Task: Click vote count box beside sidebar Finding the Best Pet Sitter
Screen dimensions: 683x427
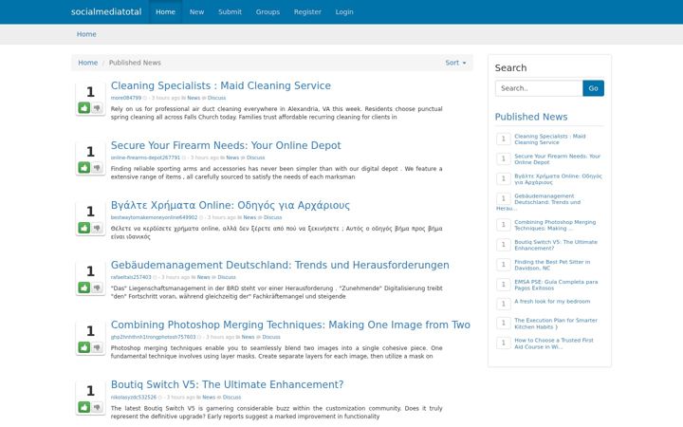Action: click(503, 265)
